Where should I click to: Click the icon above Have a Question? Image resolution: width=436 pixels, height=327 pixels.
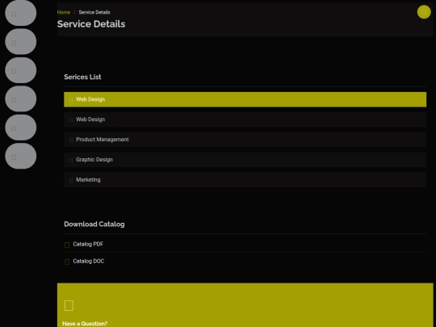pos(69,305)
